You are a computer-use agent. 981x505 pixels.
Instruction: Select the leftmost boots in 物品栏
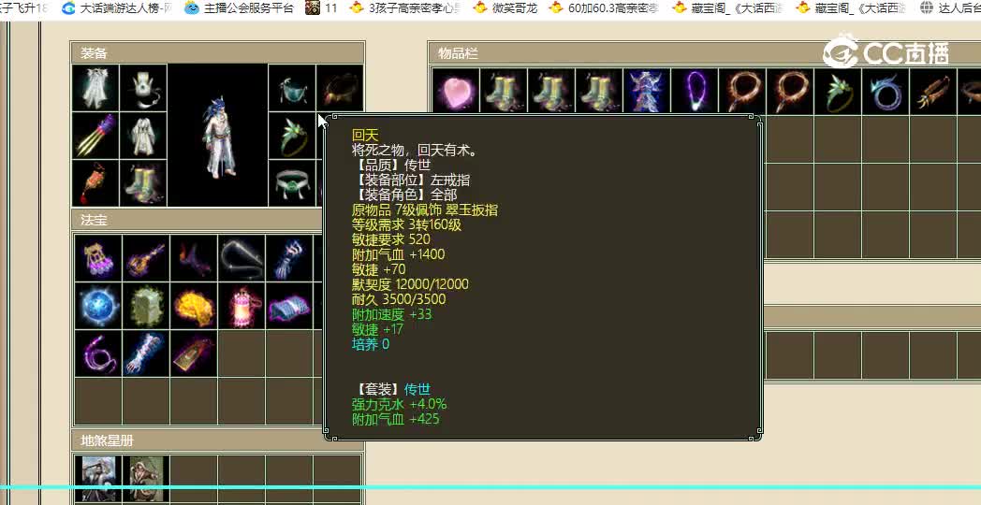tap(504, 92)
